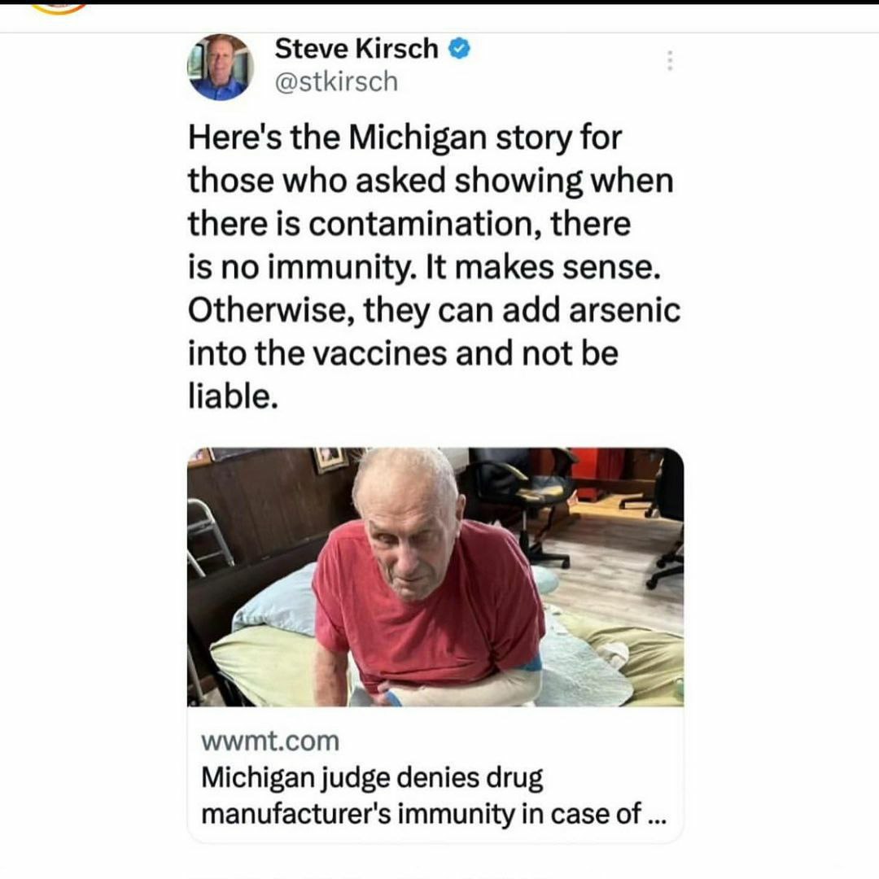Open the @stkirsch handle link
This screenshot has height=879, width=879.
(336, 82)
